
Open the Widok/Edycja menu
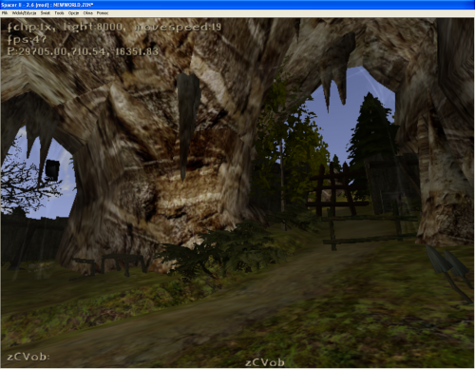pyautogui.click(x=24, y=13)
